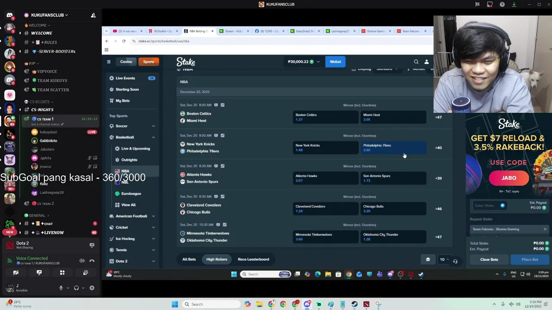The image size is (552, 310).
Task: Open Stake hamburger sidebar menu
Action: [109, 62]
